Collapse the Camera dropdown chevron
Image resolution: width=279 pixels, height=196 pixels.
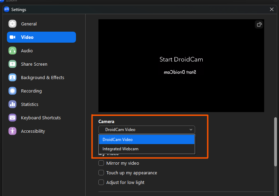[x=191, y=130]
